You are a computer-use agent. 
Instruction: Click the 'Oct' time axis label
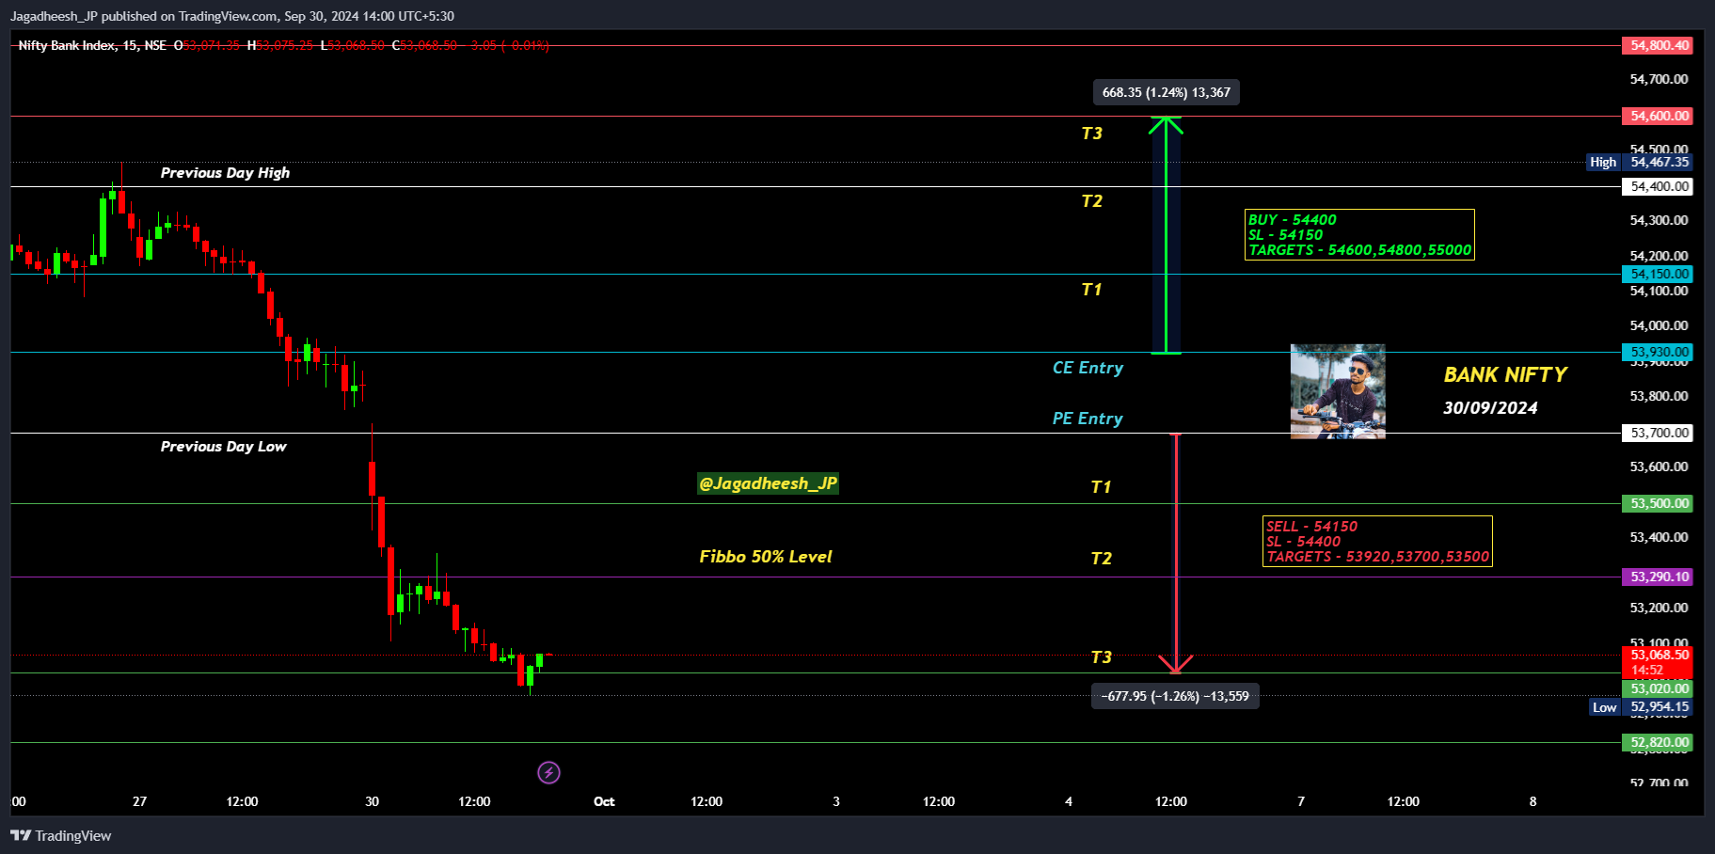pyautogui.click(x=604, y=801)
